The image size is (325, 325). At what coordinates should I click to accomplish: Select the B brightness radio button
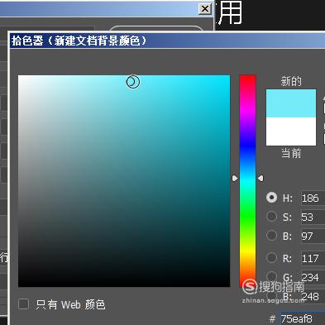[x=271, y=236]
